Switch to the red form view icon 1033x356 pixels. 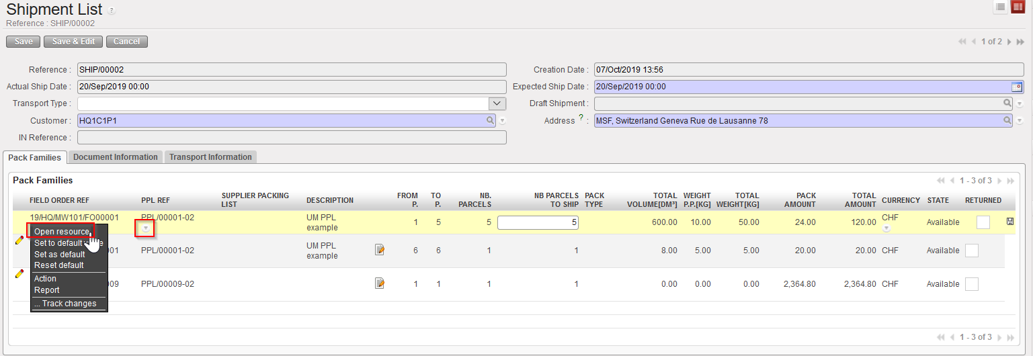coord(1018,7)
